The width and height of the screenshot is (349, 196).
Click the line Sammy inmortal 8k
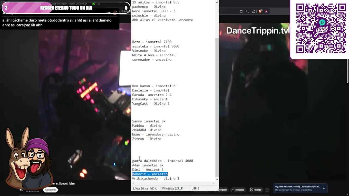(x=149, y=121)
